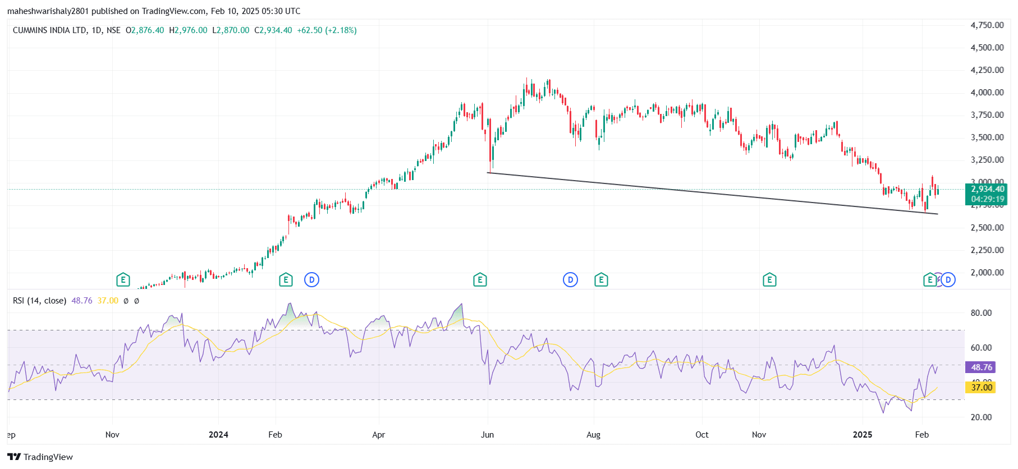Click the 80.00 RSI scale label
This screenshot has width=1018, height=469.
point(982,313)
